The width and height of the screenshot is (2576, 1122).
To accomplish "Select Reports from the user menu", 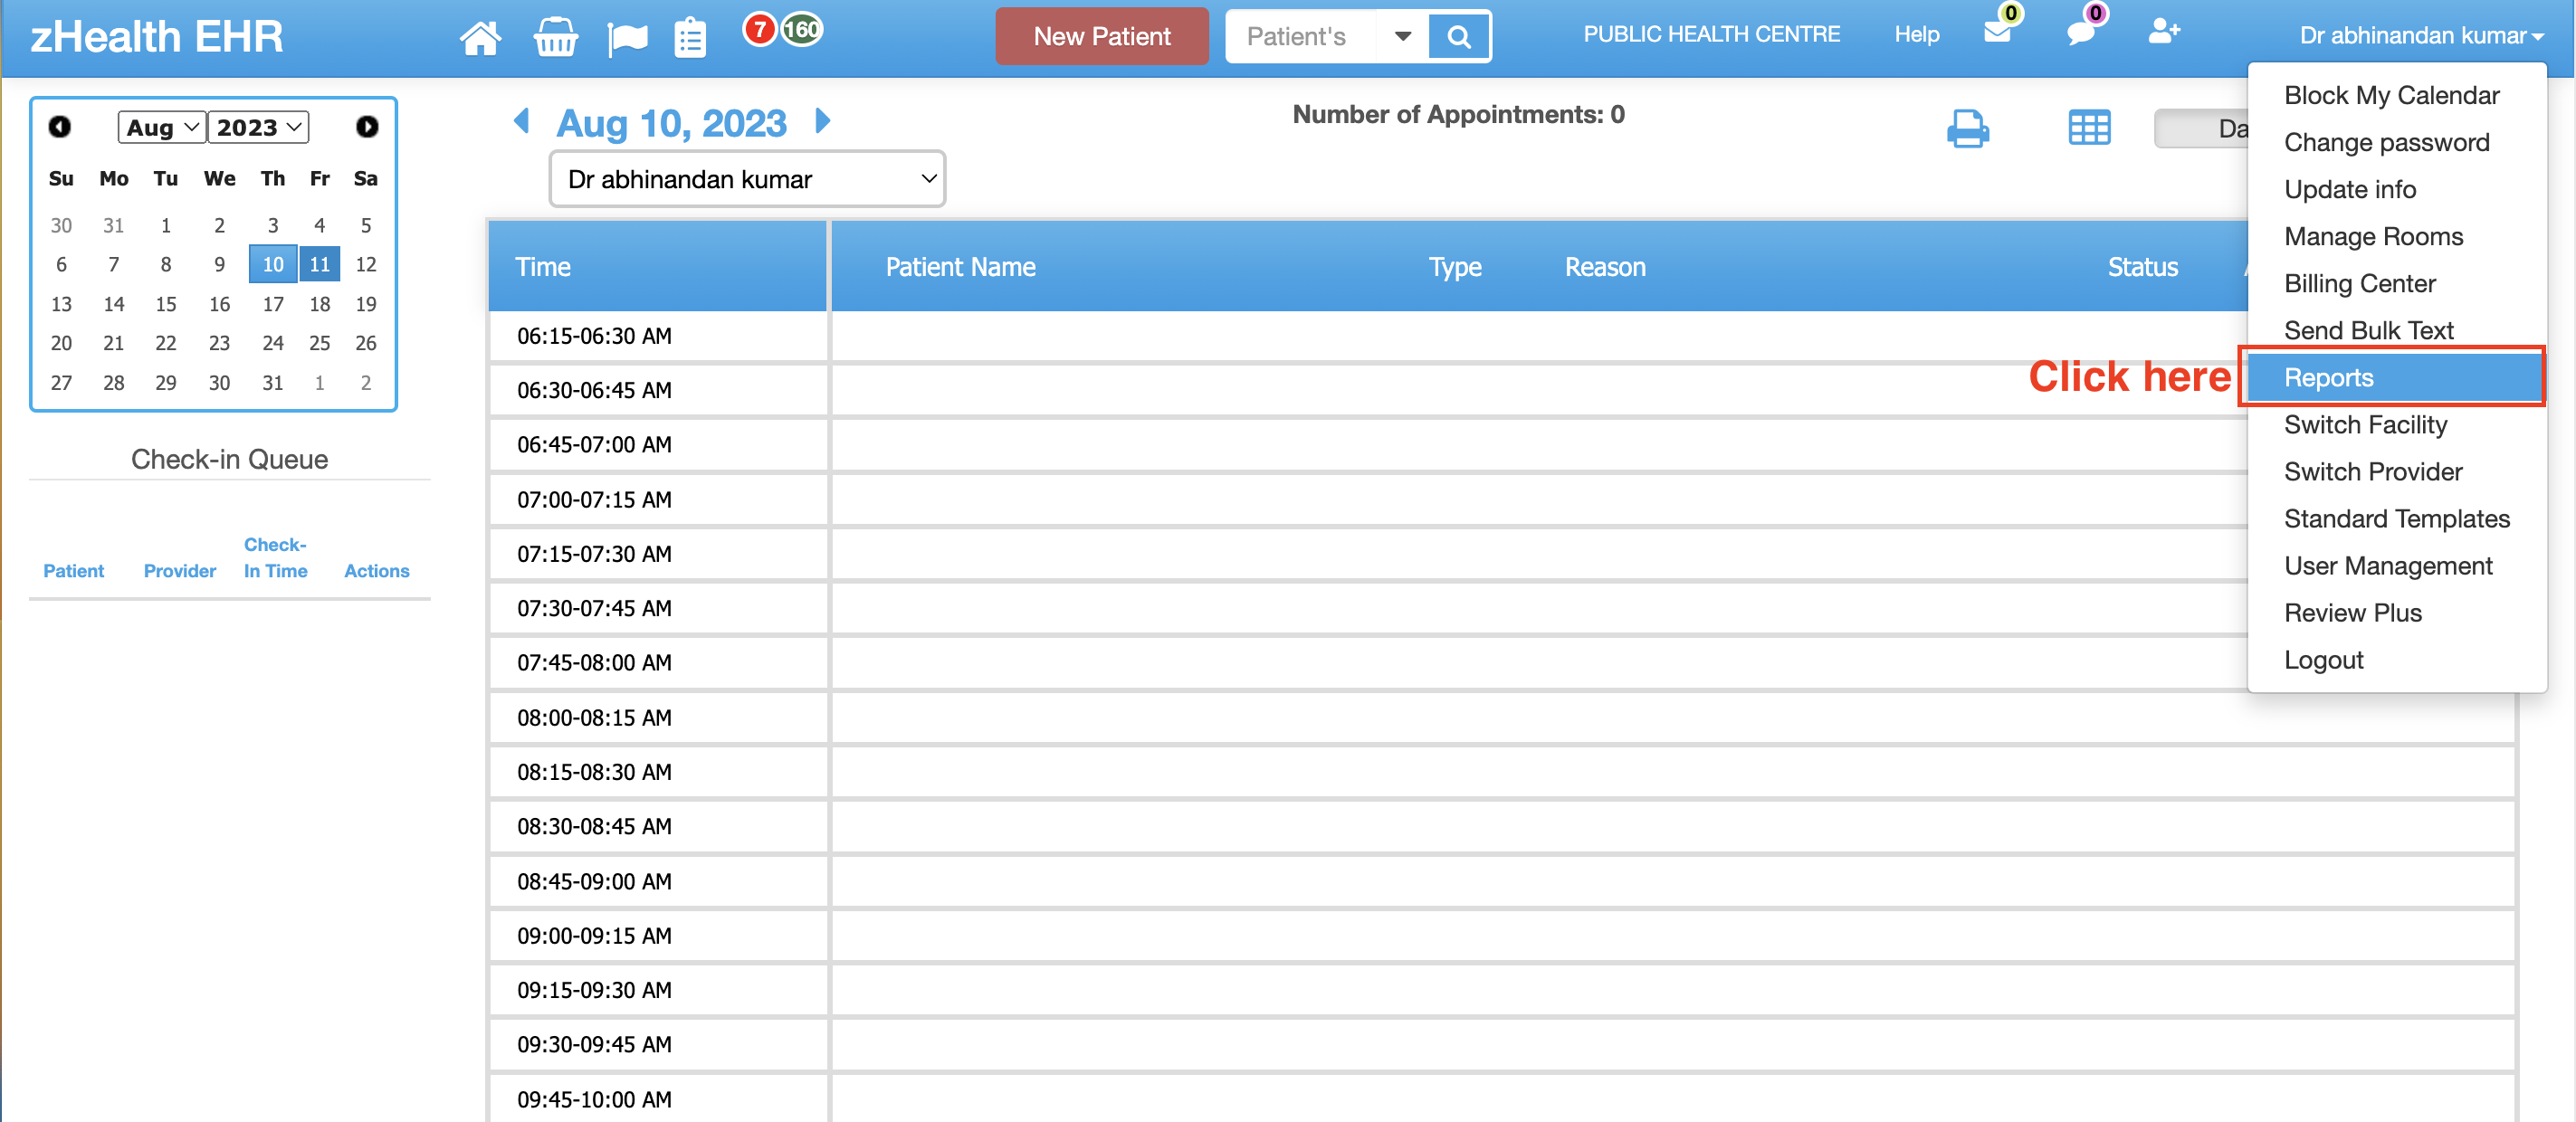I will (2328, 377).
